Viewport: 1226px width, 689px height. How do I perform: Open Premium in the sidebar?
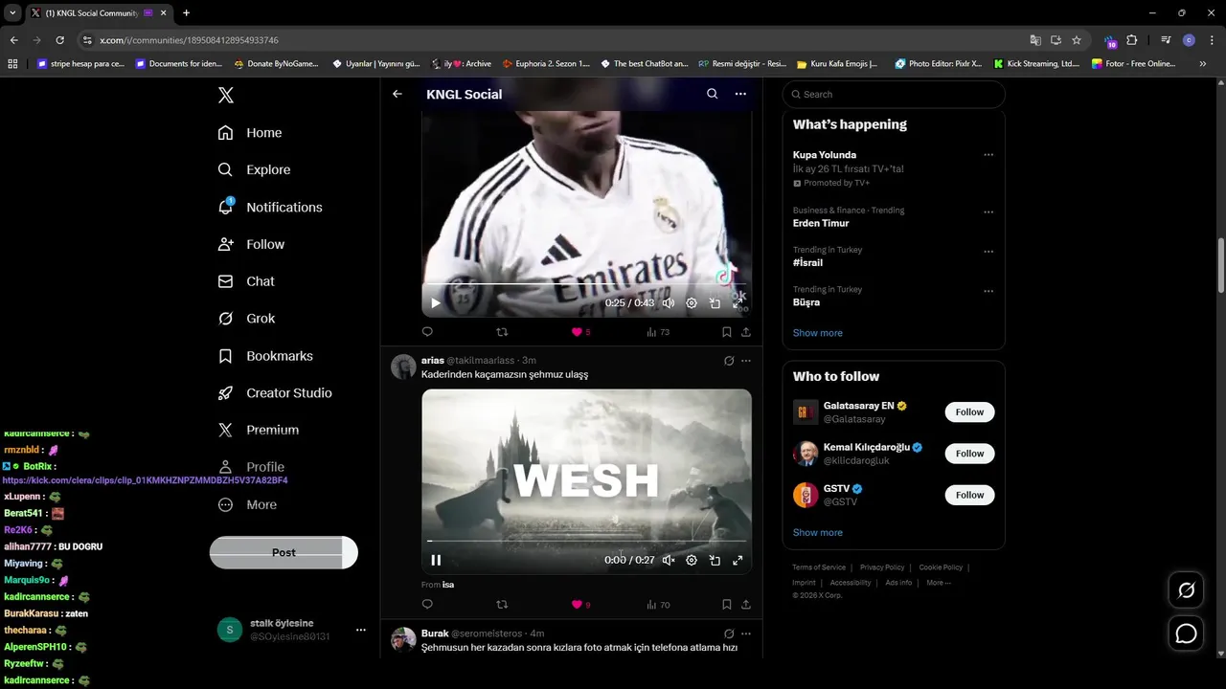pyautogui.click(x=259, y=431)
